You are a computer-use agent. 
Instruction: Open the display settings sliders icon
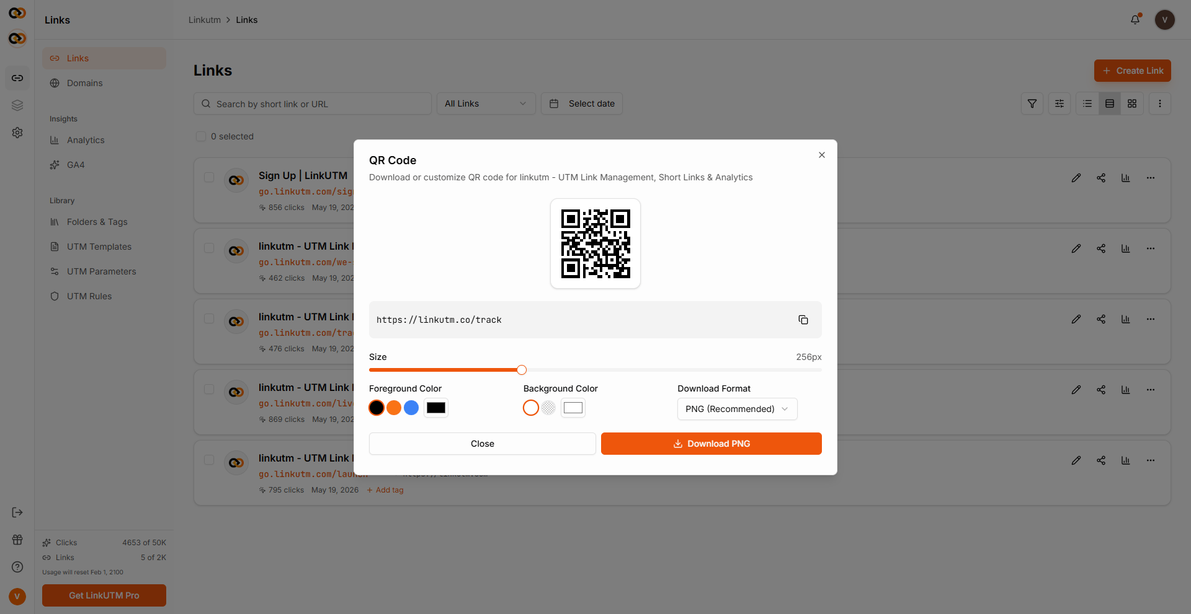tap(1059, 103)
